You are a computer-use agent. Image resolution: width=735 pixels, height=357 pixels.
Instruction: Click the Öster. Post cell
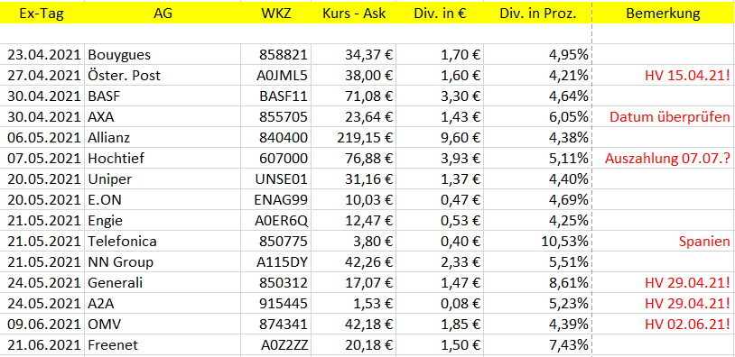point(163,76)
